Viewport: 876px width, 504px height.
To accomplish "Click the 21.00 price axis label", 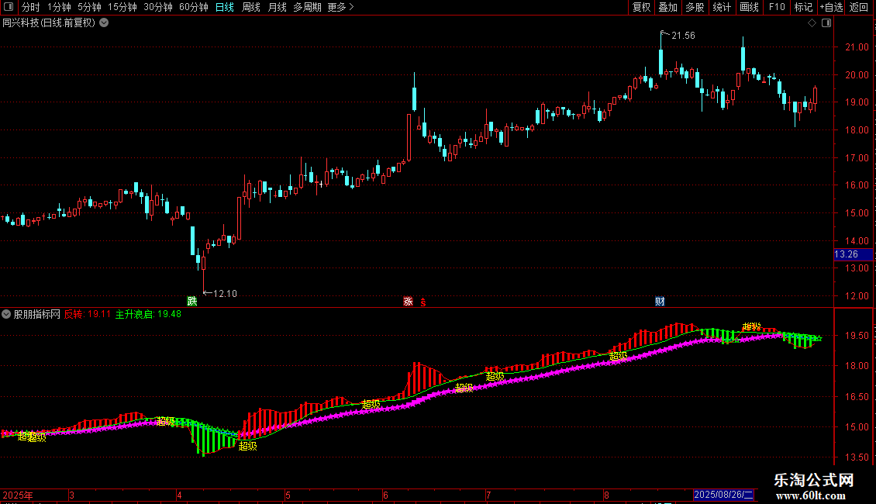I will pos(857,47).
